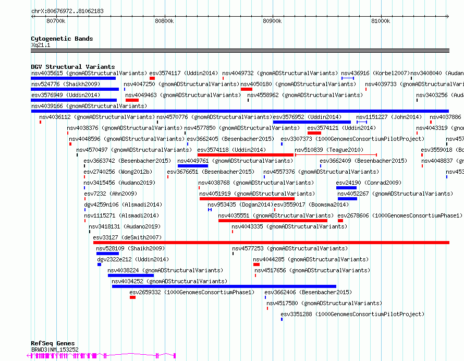The image size is (464, 361).
Task: Click the red bar under nsv4035551
Action: [273, 221]
